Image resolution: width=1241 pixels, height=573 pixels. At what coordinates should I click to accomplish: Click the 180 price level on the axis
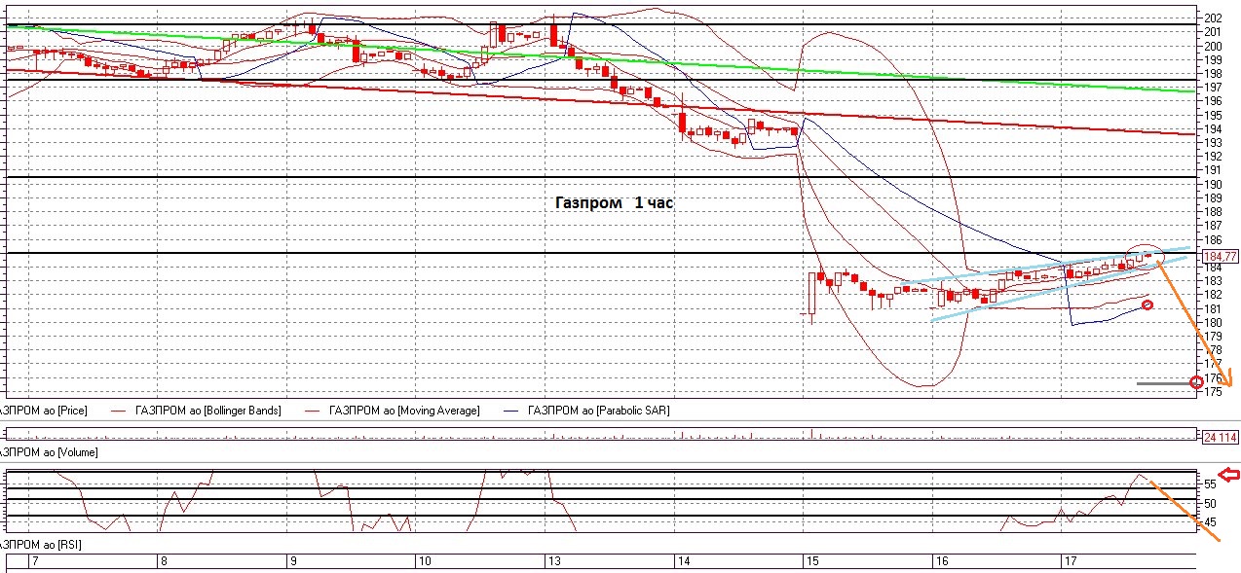click(x=1214, y=322)
